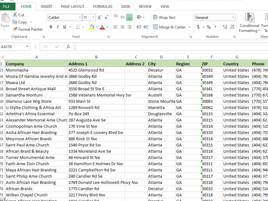268x201 pixels.
Task: Expand the Number Format dropdown showing General
Action: [x=233, y=17]
